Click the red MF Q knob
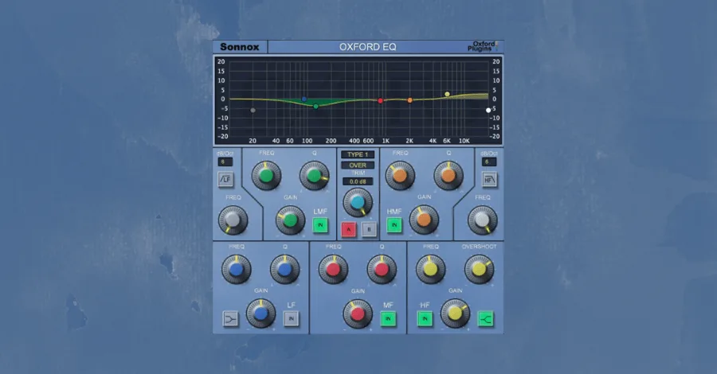 tap(382, 270)
